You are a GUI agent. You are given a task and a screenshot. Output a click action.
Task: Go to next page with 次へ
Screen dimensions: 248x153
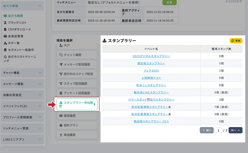[235, 130]
